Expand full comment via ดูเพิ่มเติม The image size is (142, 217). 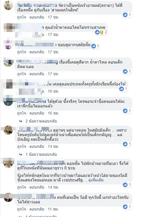coord(96,180)
